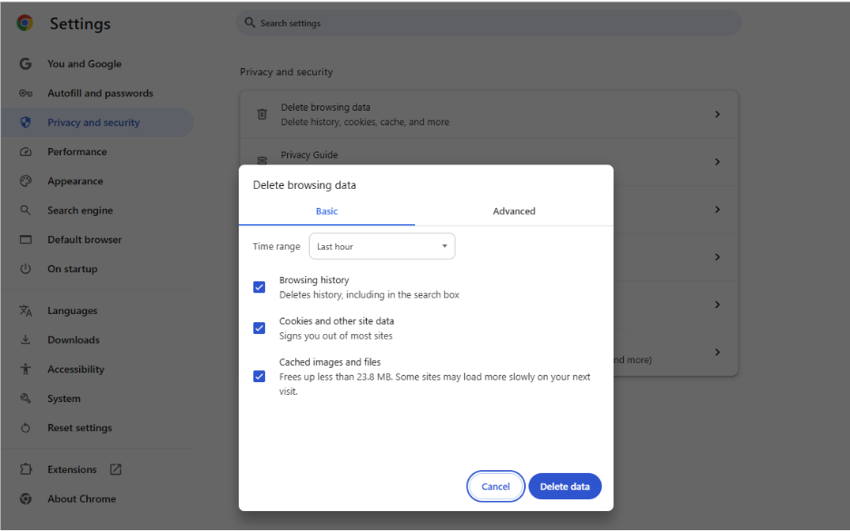Open Accessibility settings section
Image resolution: width=850 pixels, height=531 pixels.
click(75, 369)
